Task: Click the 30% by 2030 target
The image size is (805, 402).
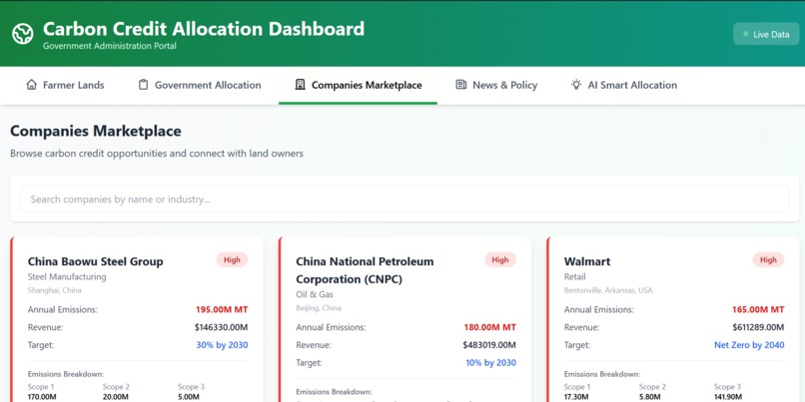Action: point(223,345)
